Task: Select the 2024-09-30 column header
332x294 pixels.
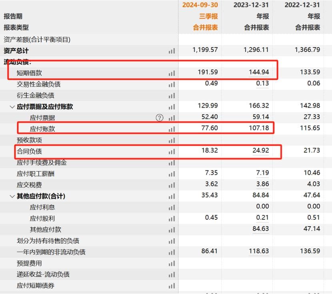Action: (x=200, y=5)
